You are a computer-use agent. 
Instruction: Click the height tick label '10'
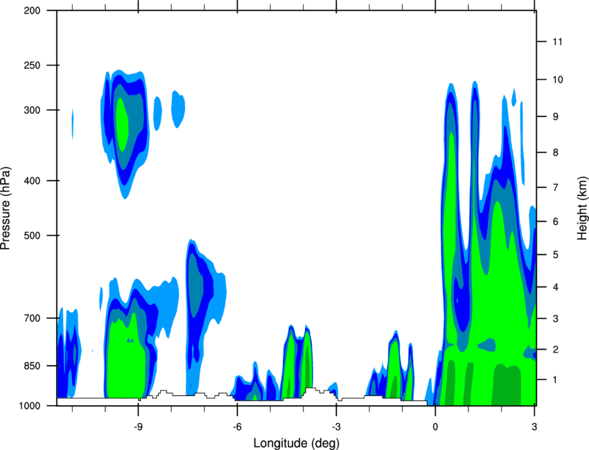coord(557,80)
